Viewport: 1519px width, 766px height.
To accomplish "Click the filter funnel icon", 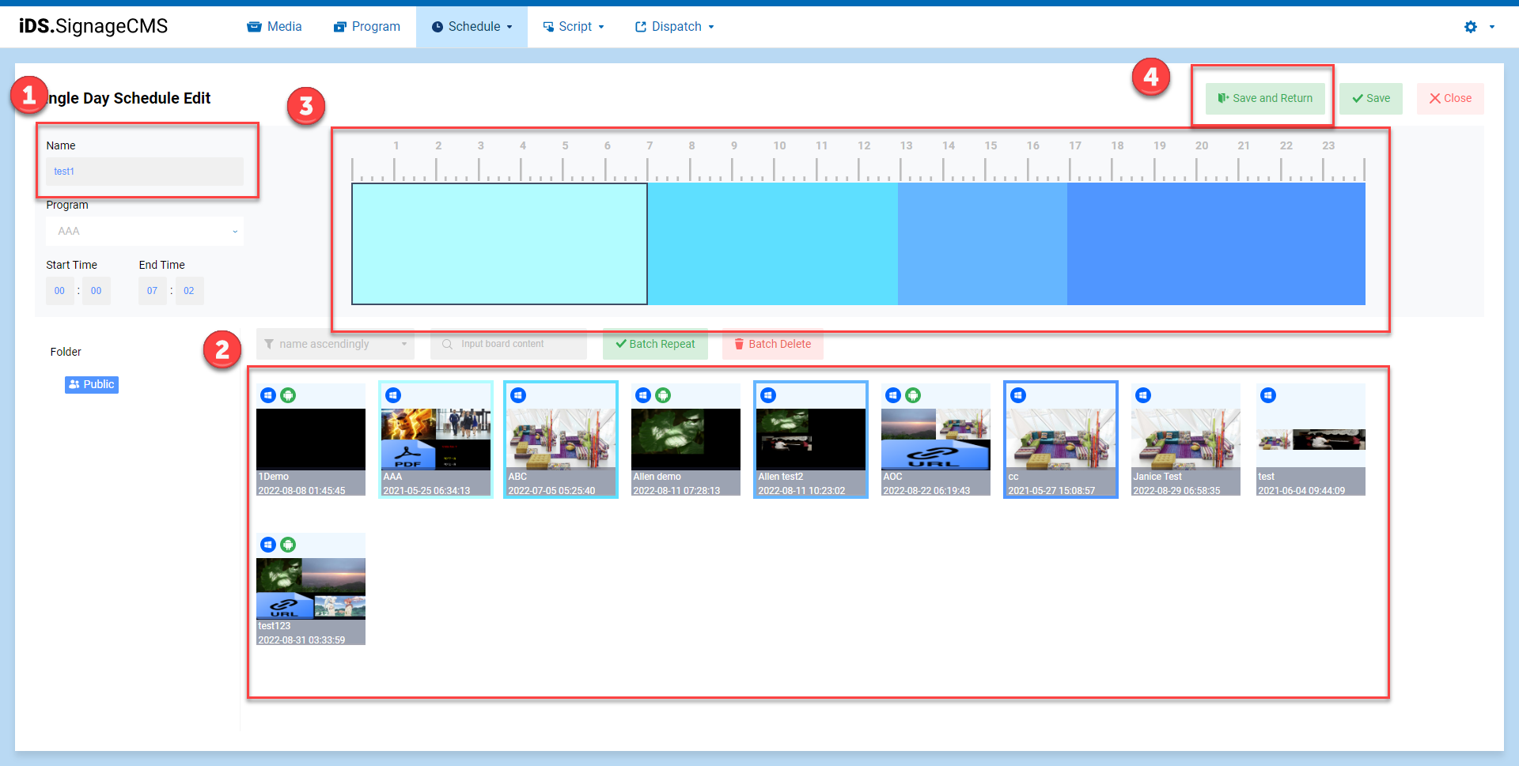I will point(269,344).
